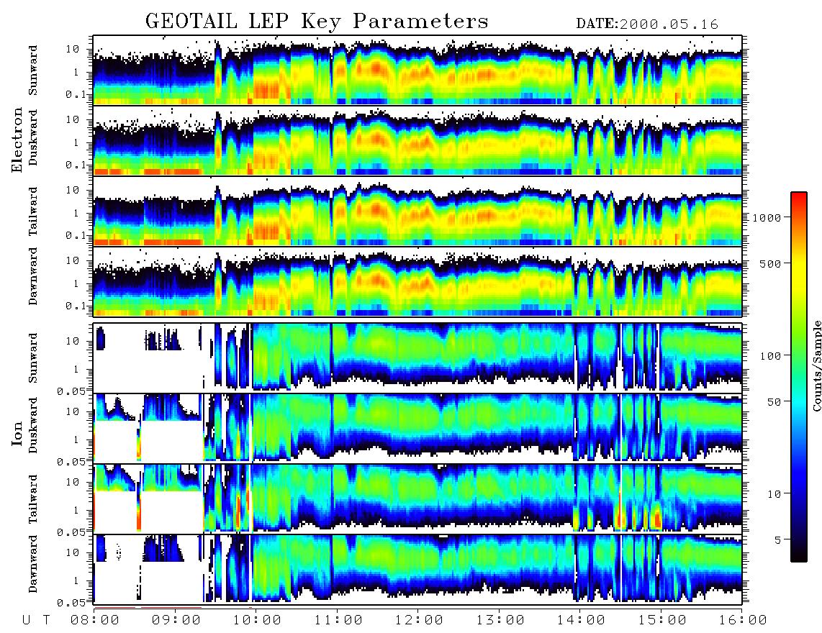Select the vertical "Electron" group label
The image size is (822, 633).
pos(17,140)
